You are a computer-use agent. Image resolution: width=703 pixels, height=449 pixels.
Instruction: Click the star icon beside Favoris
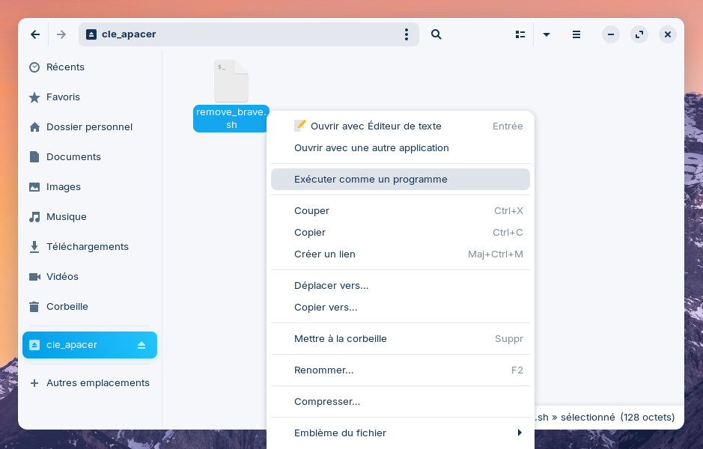(x=34, y=97)
